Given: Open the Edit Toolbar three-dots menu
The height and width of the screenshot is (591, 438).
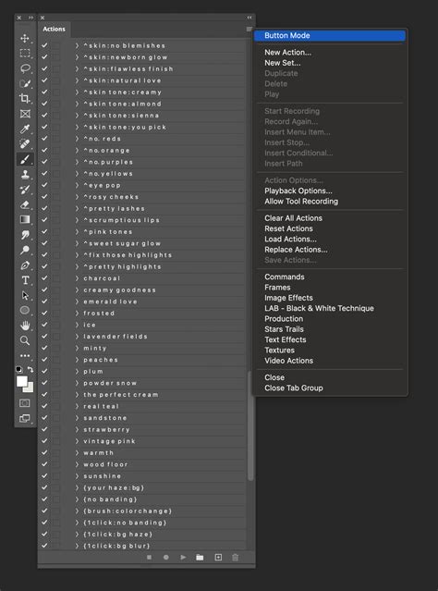Looking at the screenshot, I should 25,355.
